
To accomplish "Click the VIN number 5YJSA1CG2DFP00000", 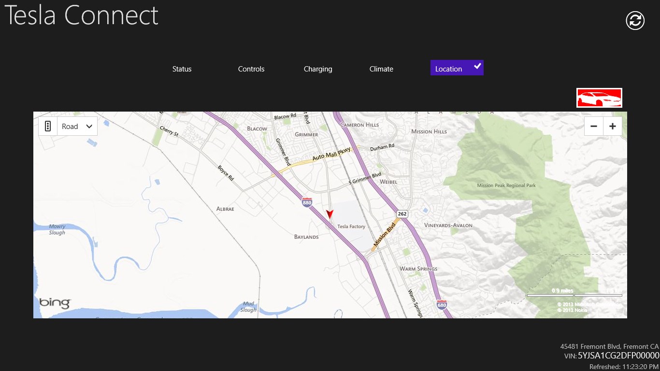I will tap(619, 356).
